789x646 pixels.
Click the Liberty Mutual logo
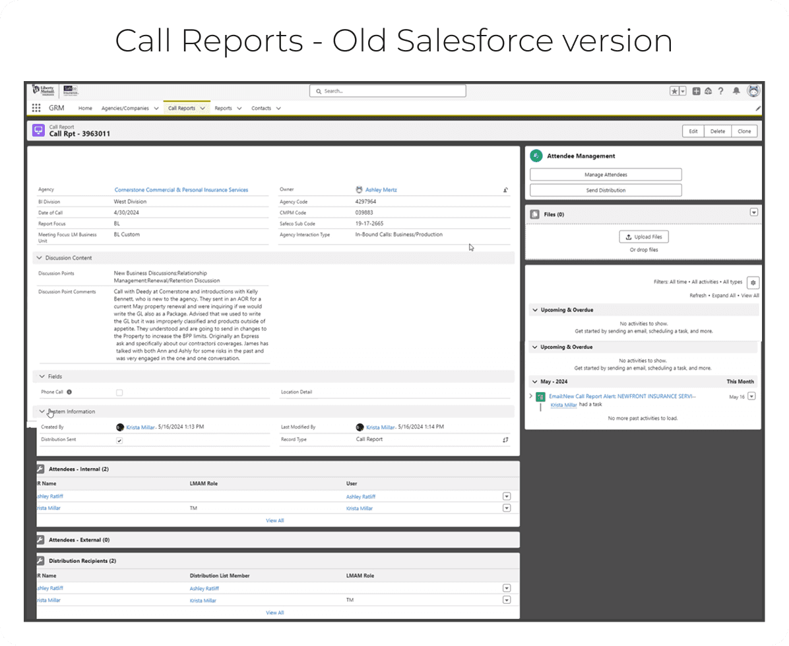click(44, 90)
